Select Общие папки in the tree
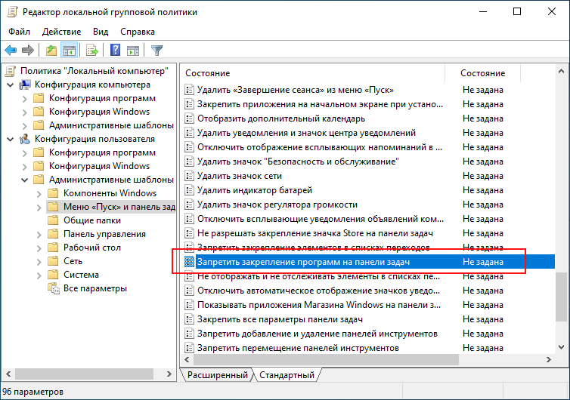This screenshot has width=570, height=400. pos(92,220)
